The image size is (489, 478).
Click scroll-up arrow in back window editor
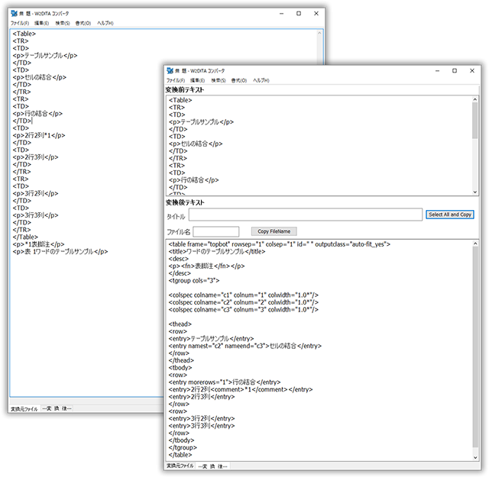point(319,33)
